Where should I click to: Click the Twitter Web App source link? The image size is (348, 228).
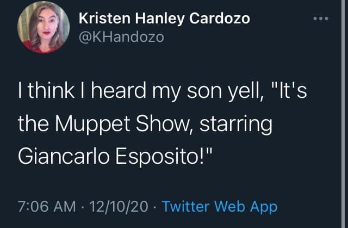point(220,206)
